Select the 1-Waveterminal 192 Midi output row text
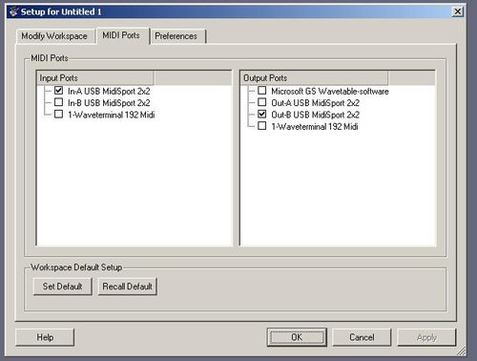The image size is (477, 361). pos(315,127)
